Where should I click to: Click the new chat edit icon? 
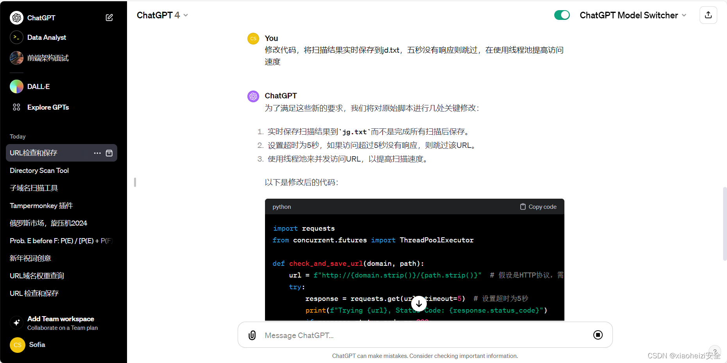(x=109, y=18)
